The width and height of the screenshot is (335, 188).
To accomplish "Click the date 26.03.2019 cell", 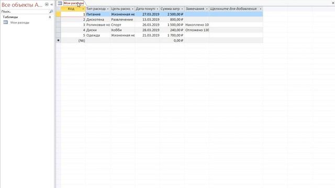I will click(x=148, y=25).
